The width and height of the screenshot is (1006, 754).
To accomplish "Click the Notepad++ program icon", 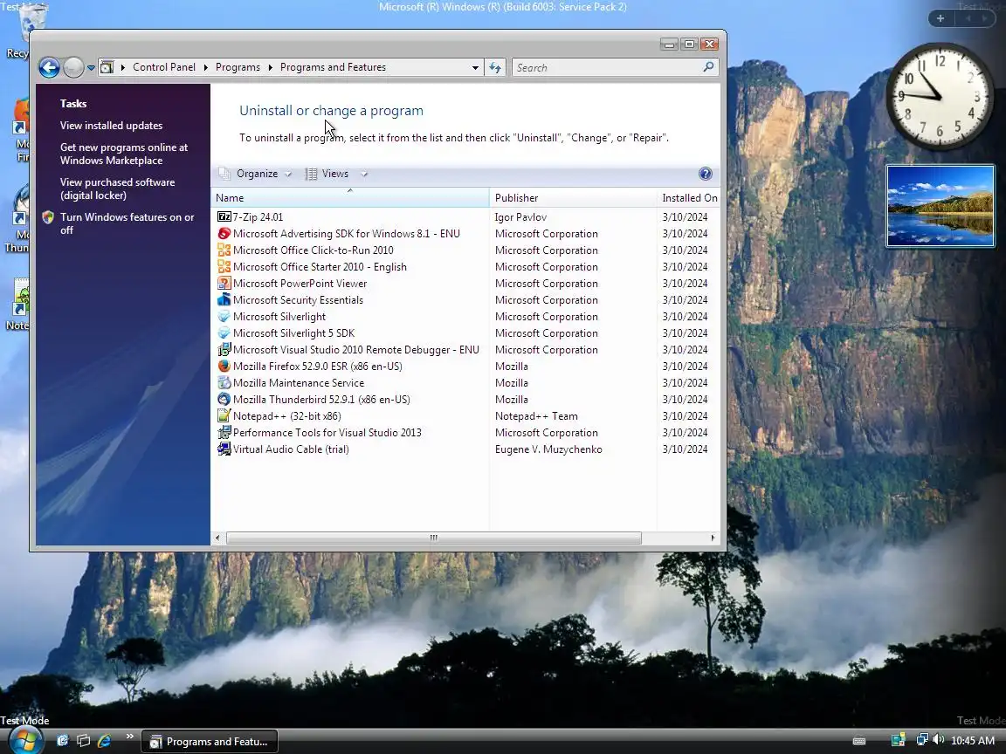I will point(224,416).
